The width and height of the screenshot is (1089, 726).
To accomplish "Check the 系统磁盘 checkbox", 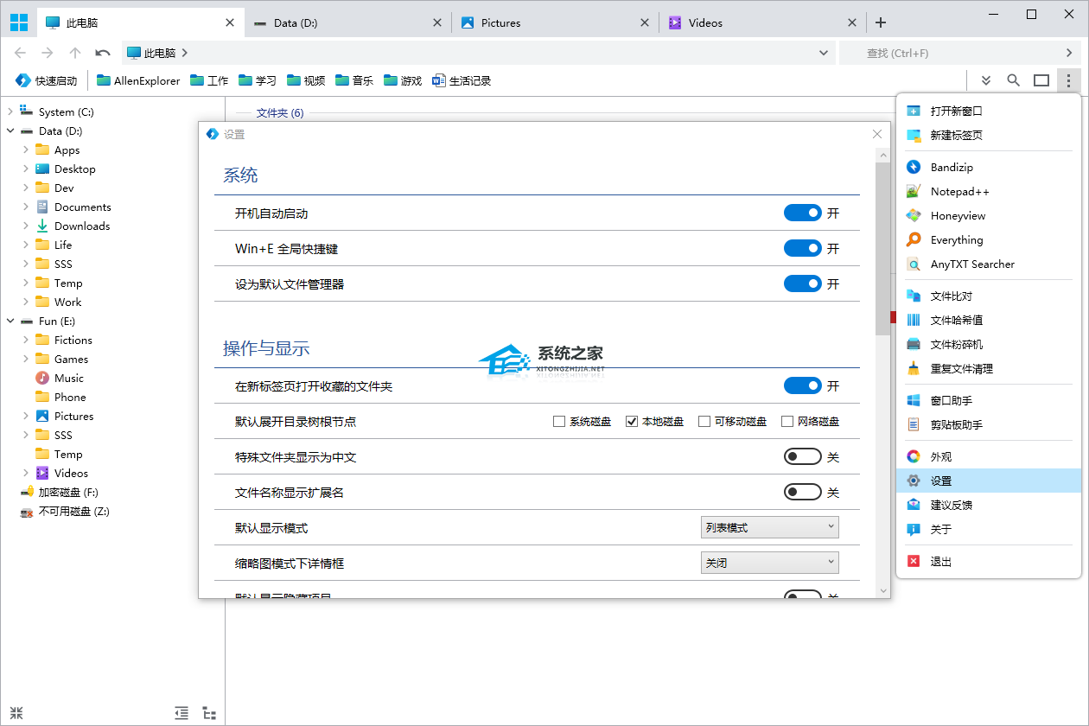I will 559,422.
